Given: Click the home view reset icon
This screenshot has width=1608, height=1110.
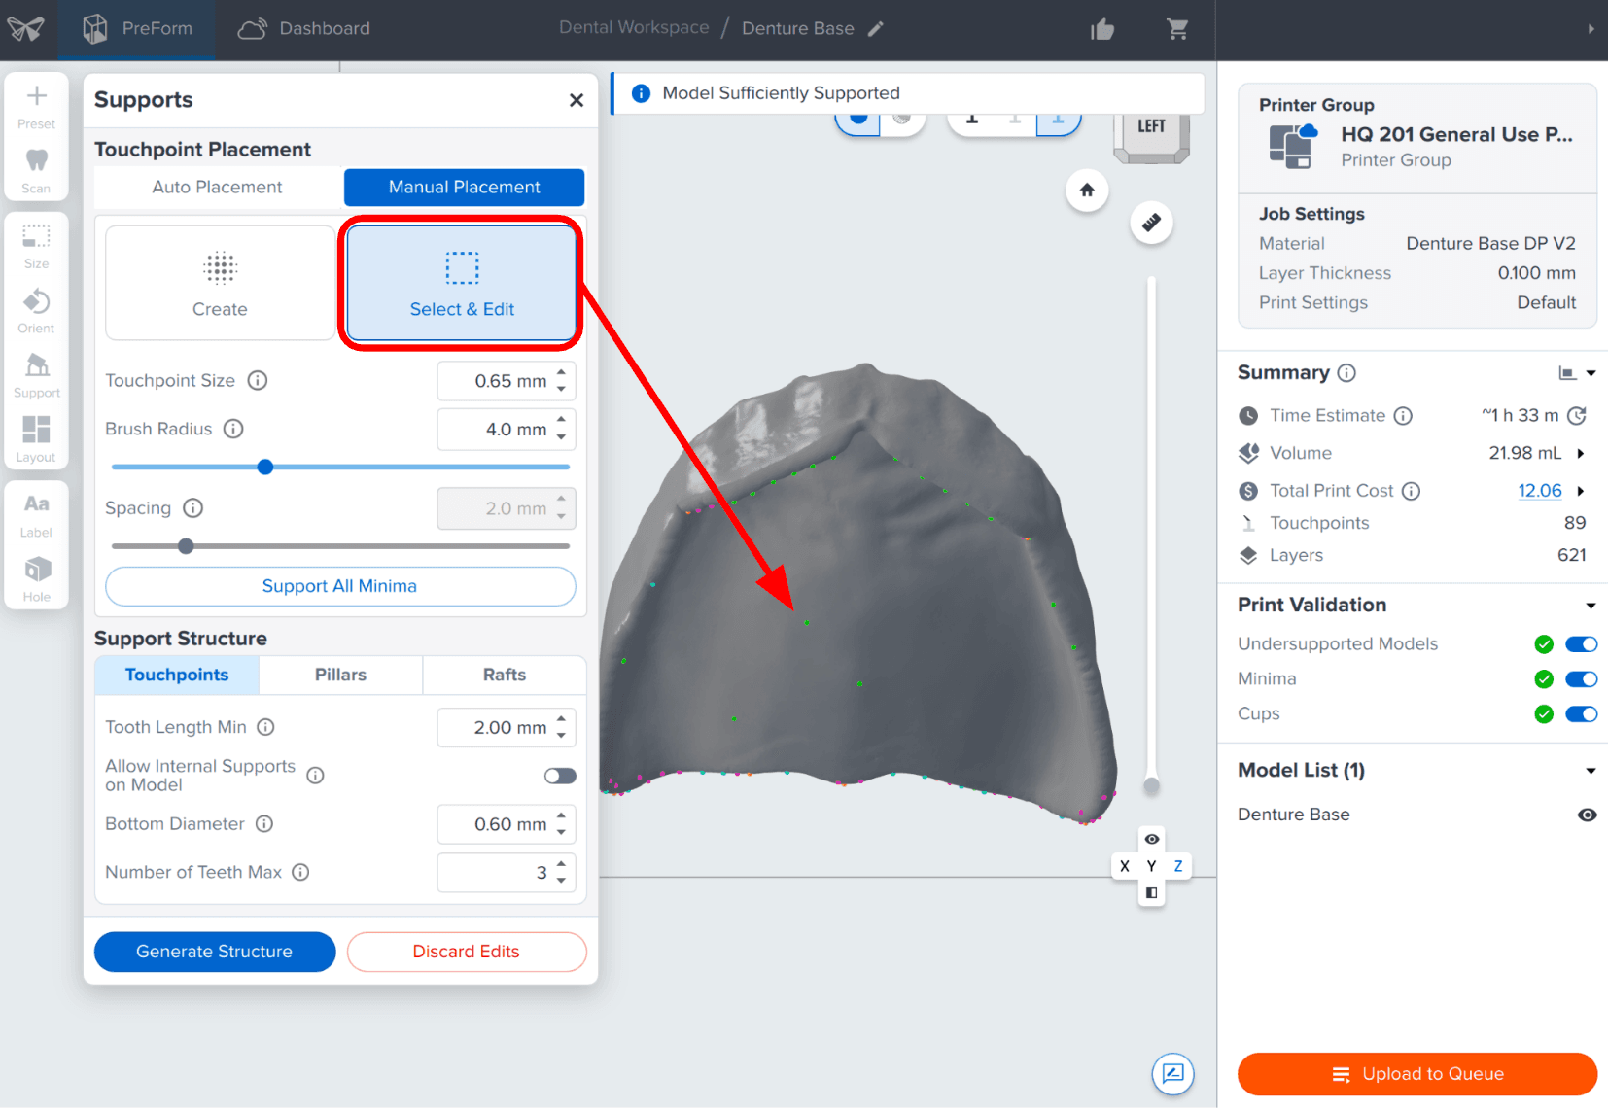Looking at the screenshot, I should (x=1087, y=191).
